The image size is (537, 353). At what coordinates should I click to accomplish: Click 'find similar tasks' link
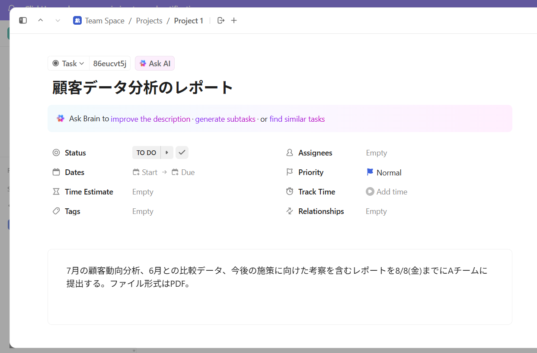(297, 119)
